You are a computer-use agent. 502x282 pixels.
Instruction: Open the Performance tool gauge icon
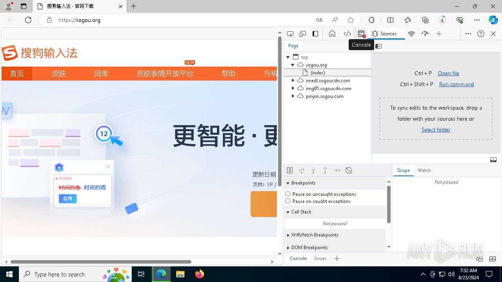click(x=425, y=34)
